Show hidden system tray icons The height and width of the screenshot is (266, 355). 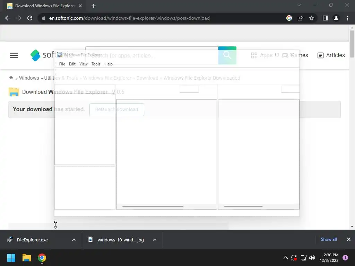coord(286,258)
